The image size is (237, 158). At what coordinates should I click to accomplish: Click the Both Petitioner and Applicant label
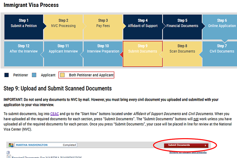[91, 75]
